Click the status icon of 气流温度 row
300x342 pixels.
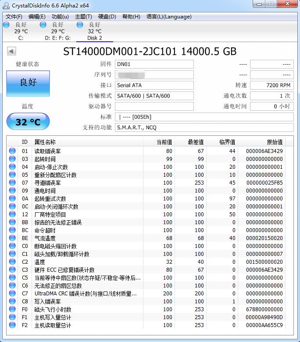pos(12,238)
